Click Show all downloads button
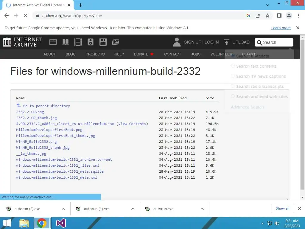Viewport: 305px width, 229px height. (x=282, y=208)
